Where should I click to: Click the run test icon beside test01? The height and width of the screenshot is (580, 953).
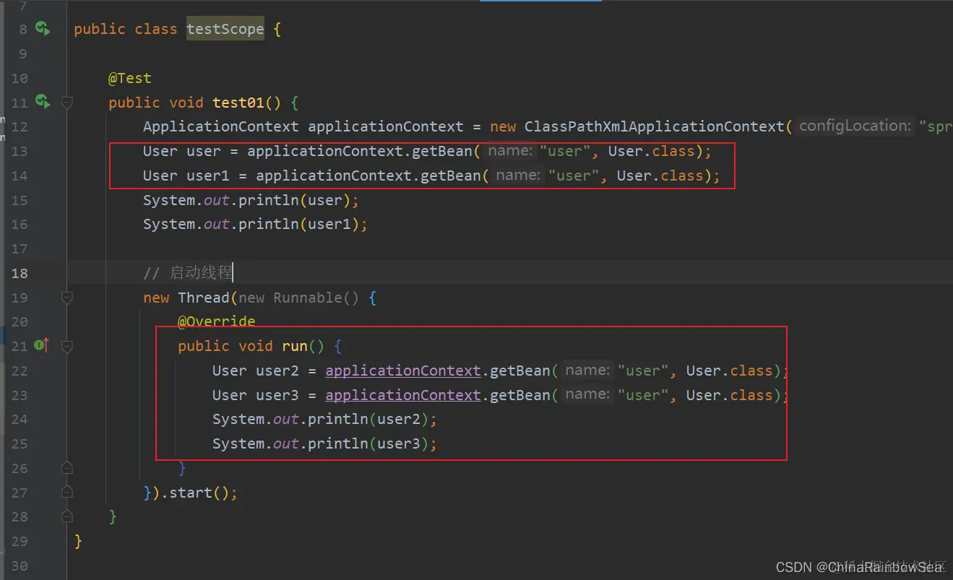pyautogui.click(x=43, y=102)
